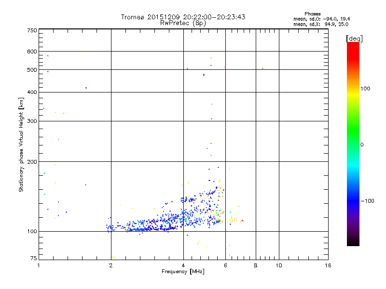Click the 'mean, sd,O: -94.0, 19.4' line
Screen dimensions: 386x289
[321, 19]
